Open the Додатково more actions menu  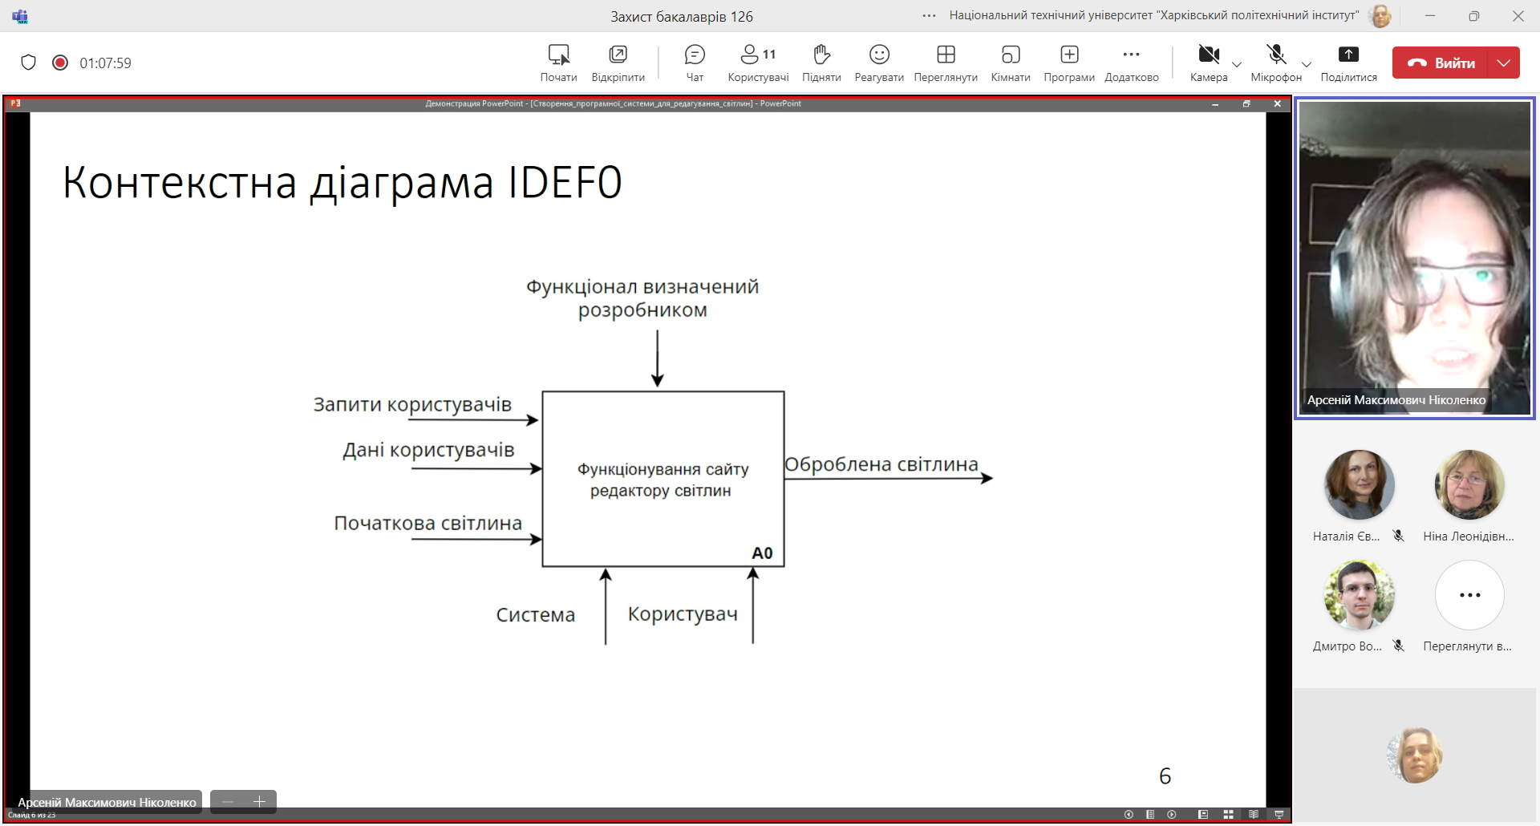(x=1131, y=63)
